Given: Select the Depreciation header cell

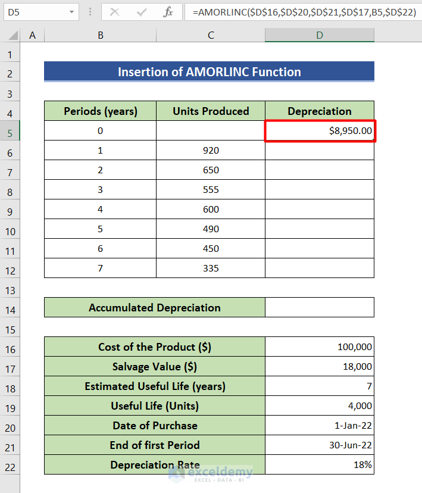Looking at the screenshot, I should [320, 111].
